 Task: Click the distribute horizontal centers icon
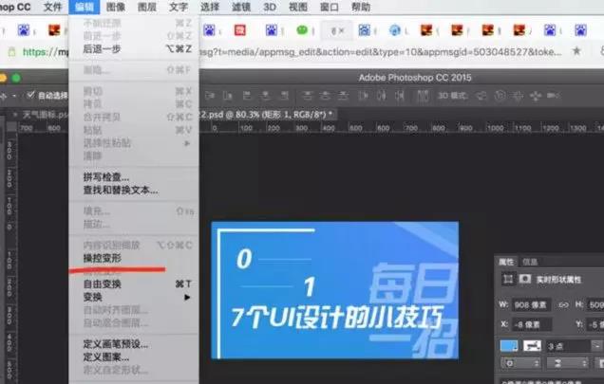[x=382, y=96]
